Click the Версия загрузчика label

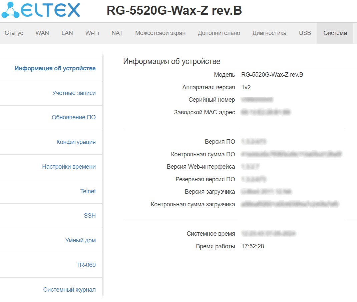pyautogui.click(x=210, y=192)
